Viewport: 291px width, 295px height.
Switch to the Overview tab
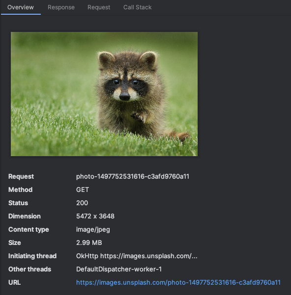pos(21,7)
